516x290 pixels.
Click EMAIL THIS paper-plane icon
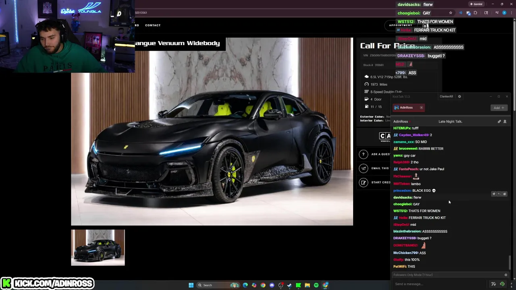point(364,168)
